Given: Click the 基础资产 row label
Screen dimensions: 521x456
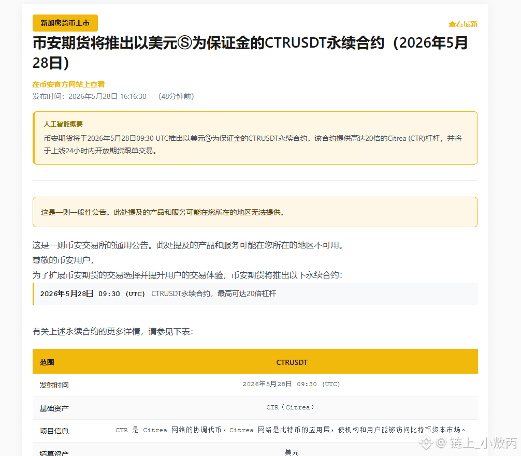Looking at the screenshot, I should 54,408.
